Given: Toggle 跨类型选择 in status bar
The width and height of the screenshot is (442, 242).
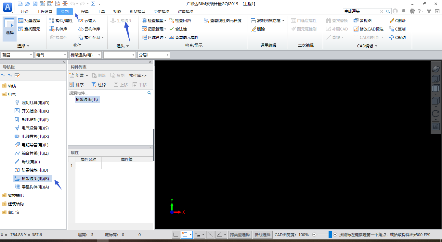Looking at the screenshot, I should coord(240,235).
